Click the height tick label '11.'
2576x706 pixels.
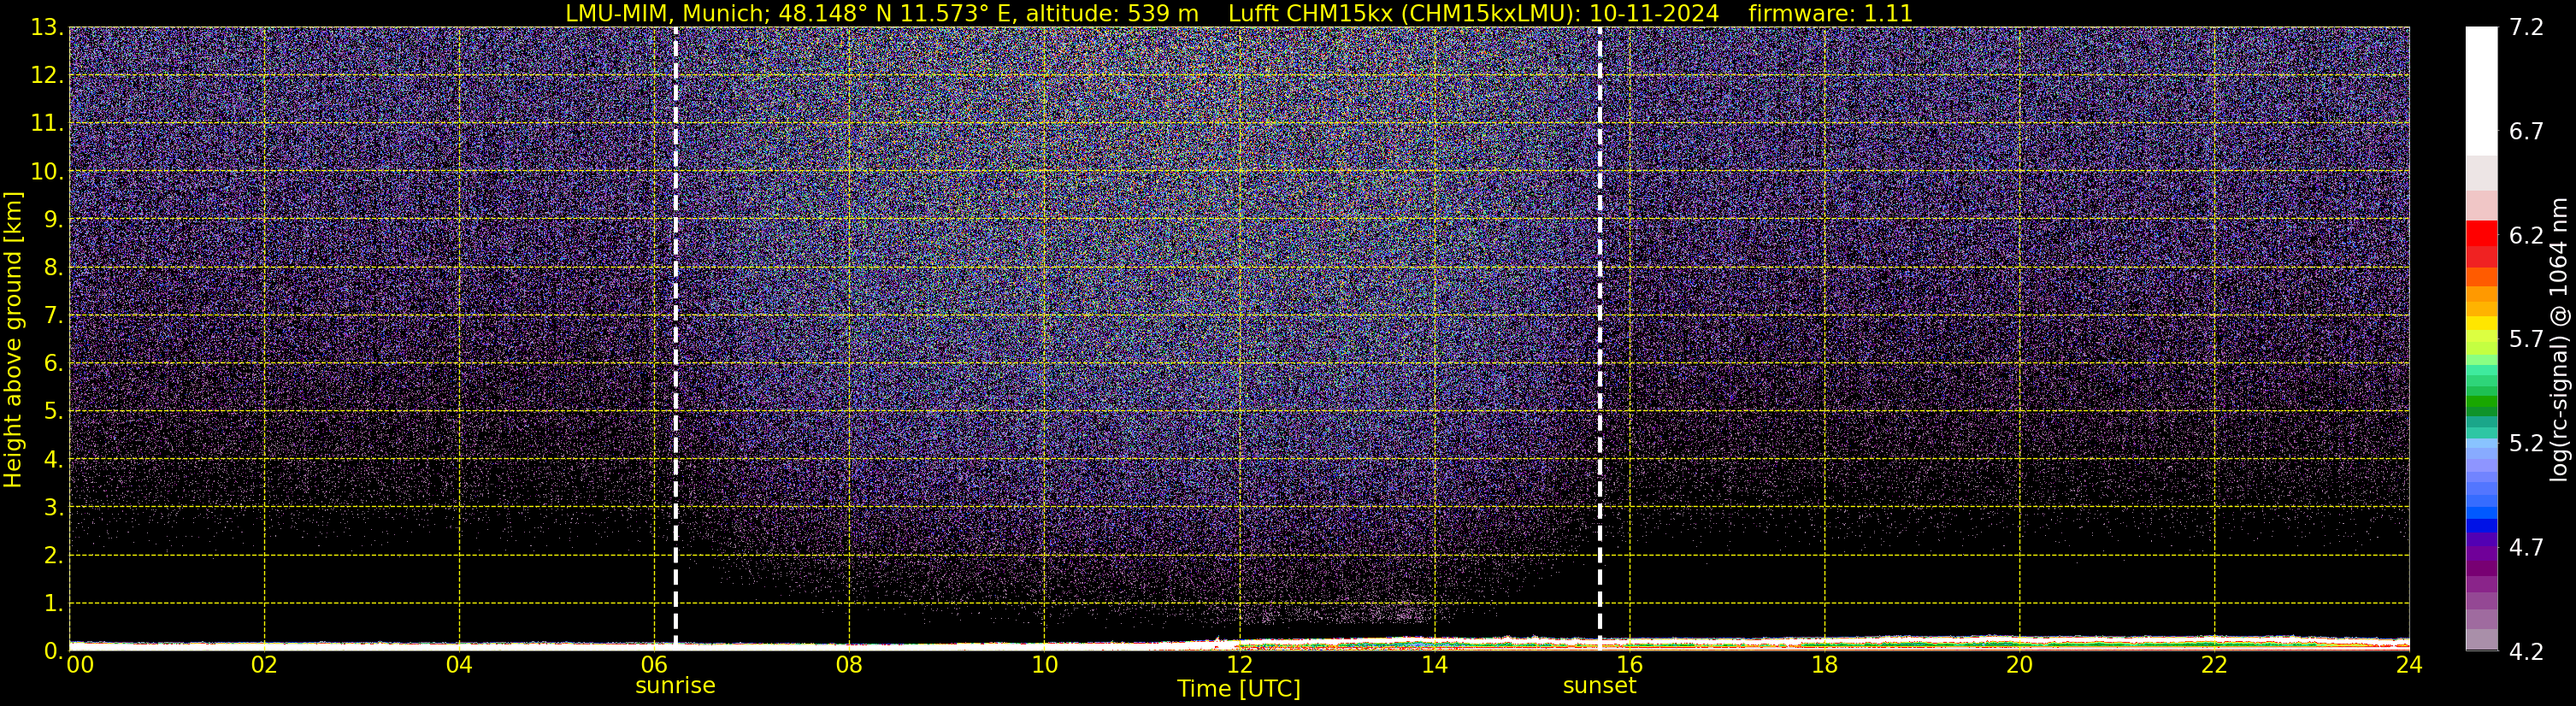tap(46, 124)
